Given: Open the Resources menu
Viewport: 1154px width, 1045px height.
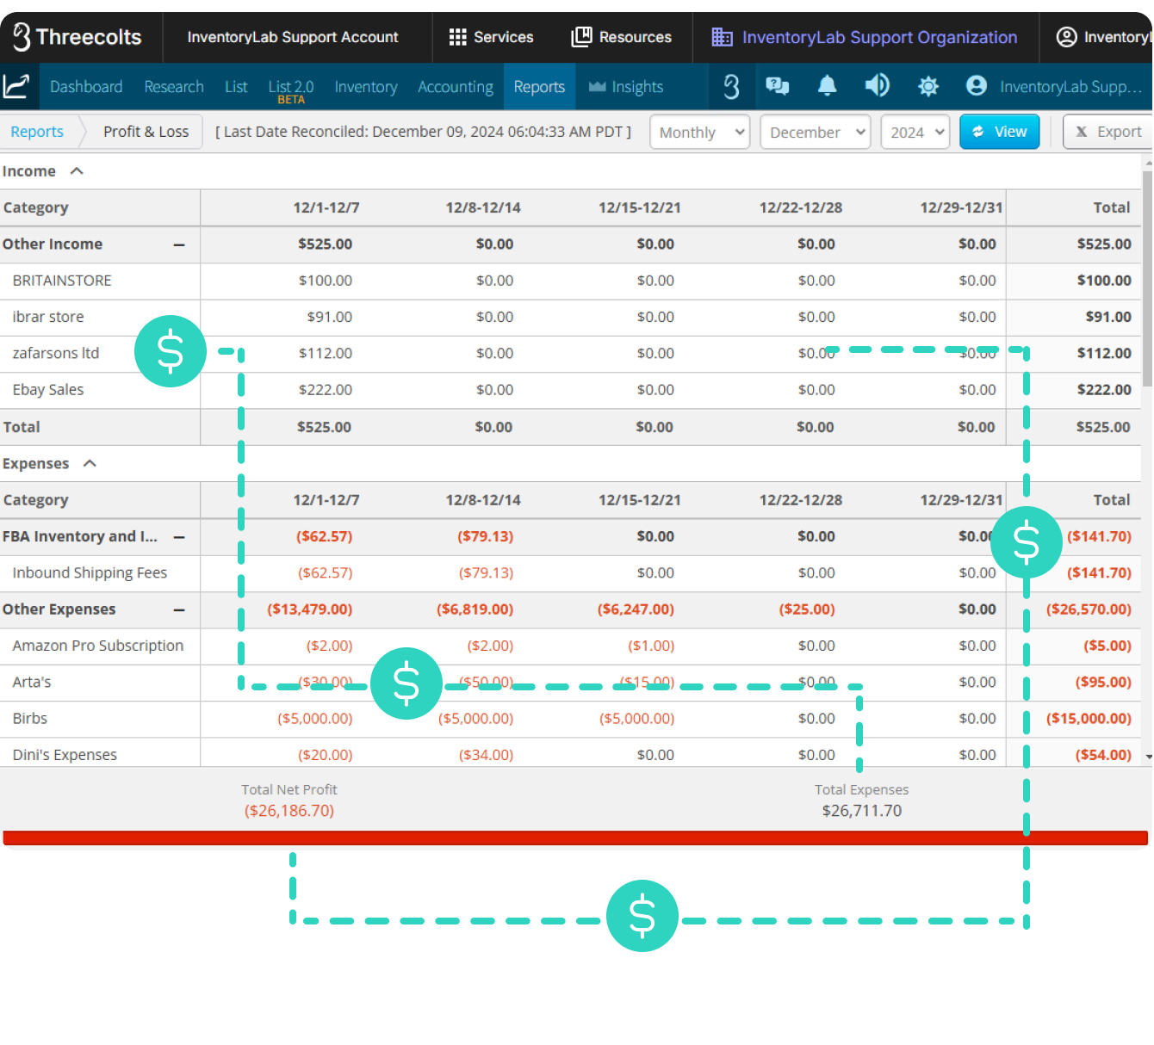Looking at the screenshot, I should [x=621, y=37].
